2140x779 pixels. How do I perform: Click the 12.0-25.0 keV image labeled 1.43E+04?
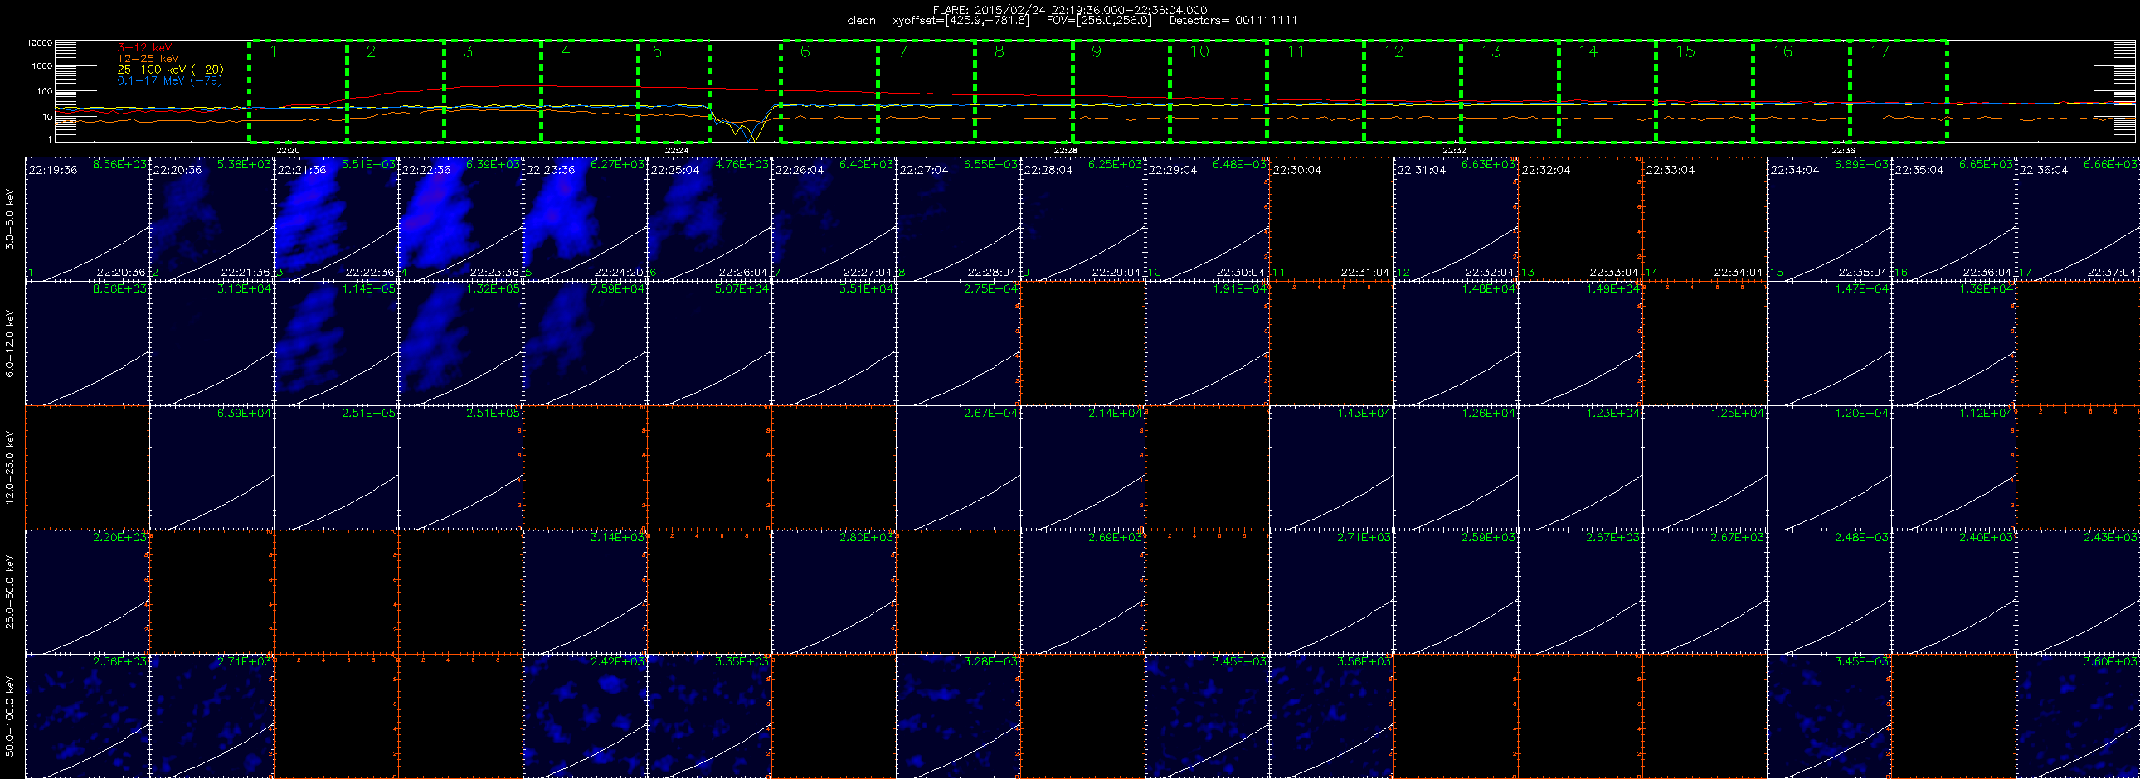1331,468
